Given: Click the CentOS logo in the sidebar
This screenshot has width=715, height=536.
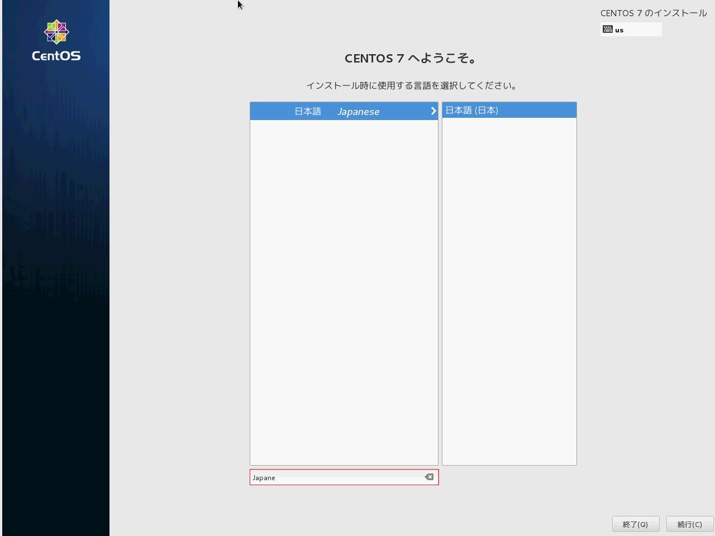Looking at the screenshot, I should click(56, 40).
